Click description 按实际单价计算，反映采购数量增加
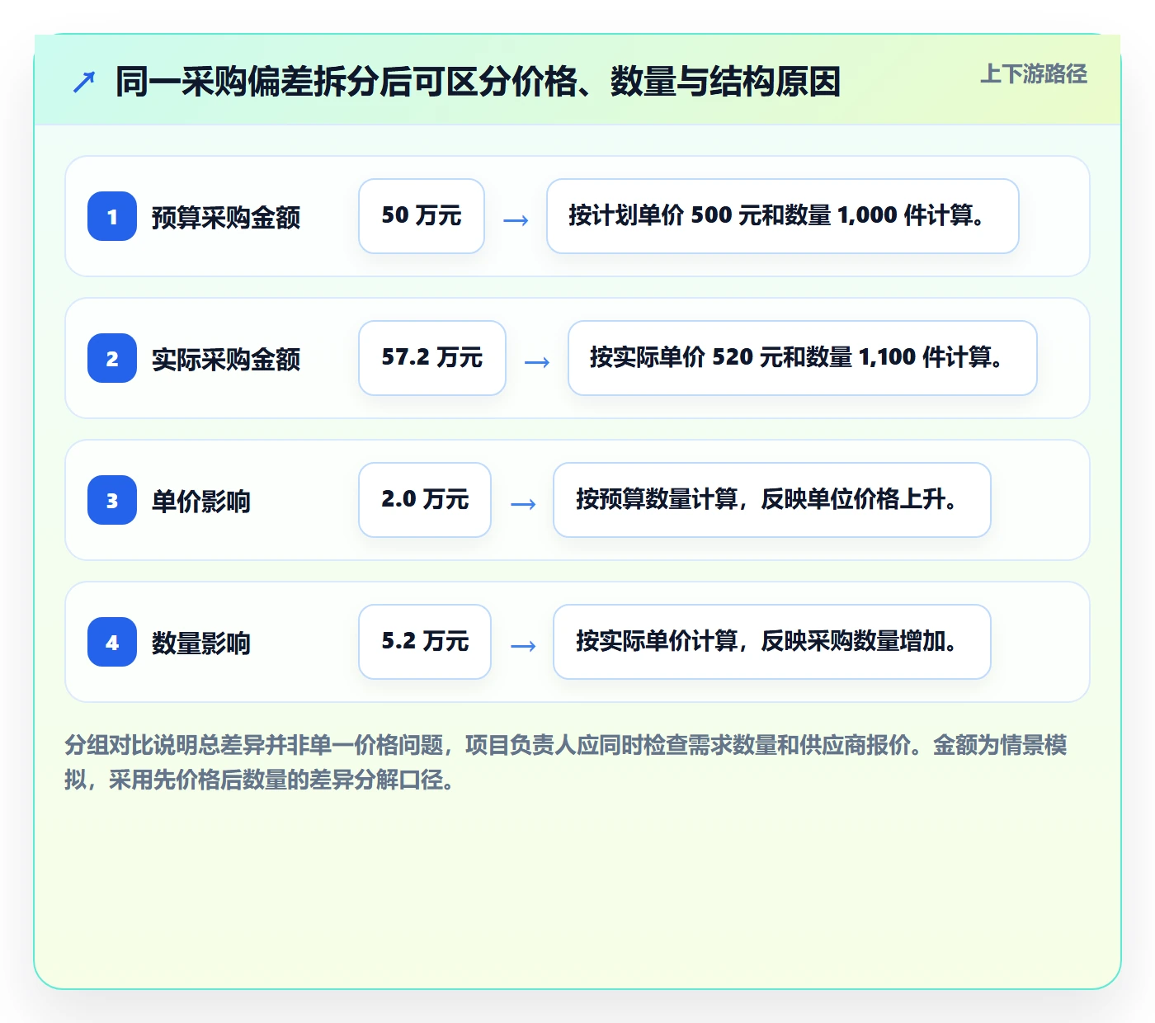Viewport: 1155px width, 1023px height. [772, 642]
